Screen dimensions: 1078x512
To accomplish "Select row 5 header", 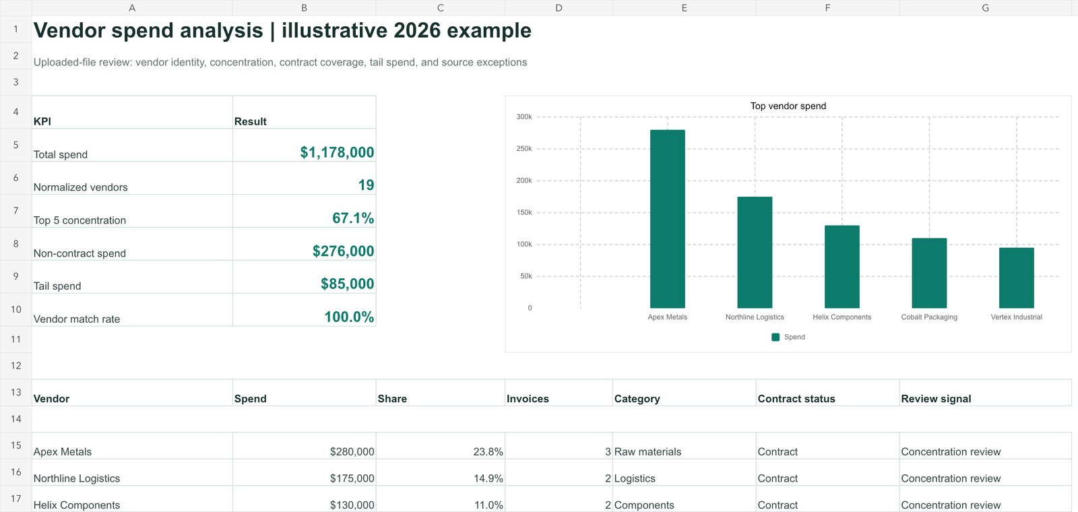I will (x=15, y=145).
